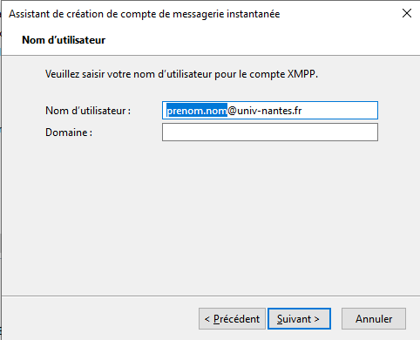
Task: Close the account creation wizard window
Action: point(407,13)
